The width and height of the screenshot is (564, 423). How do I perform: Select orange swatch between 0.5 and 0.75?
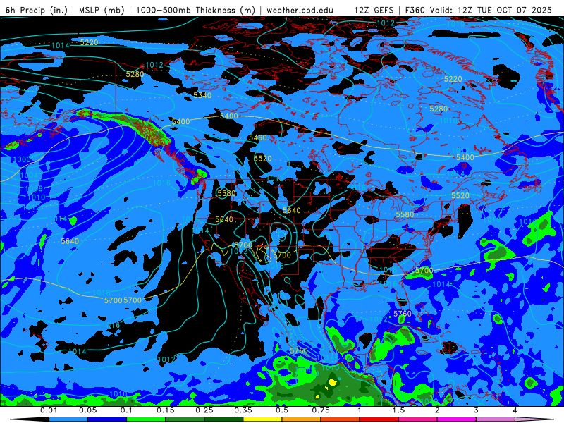(x=302, y=419)
